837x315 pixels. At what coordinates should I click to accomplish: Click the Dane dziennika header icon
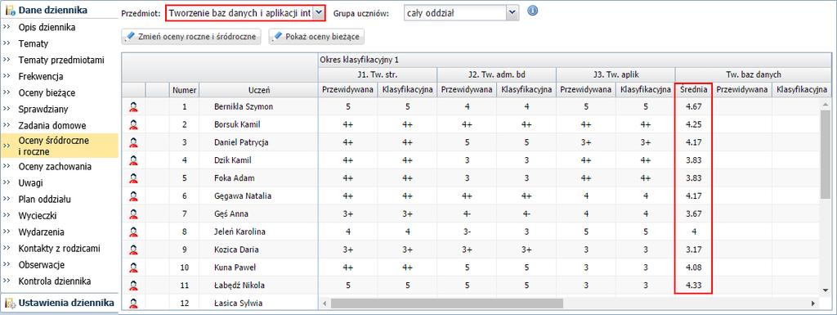pos(10,10)
